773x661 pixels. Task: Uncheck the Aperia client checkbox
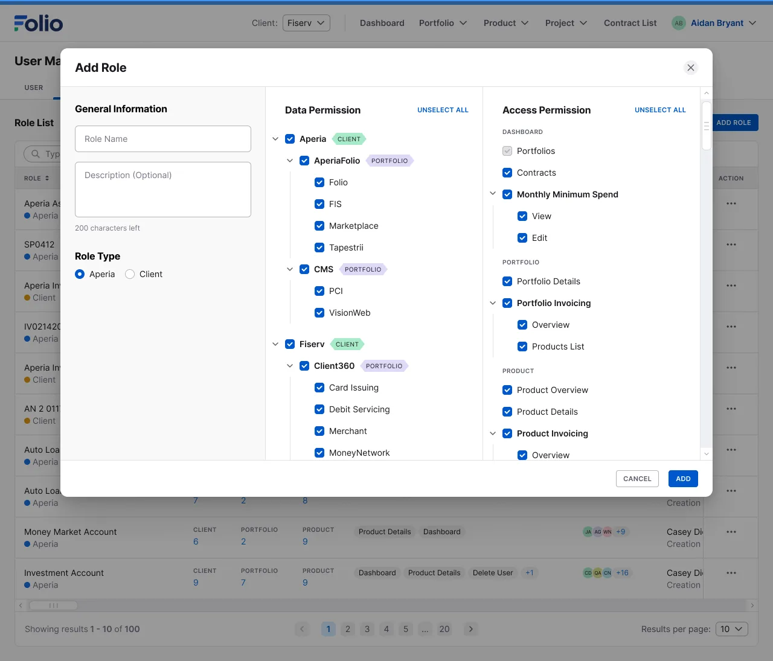(290, 139)
